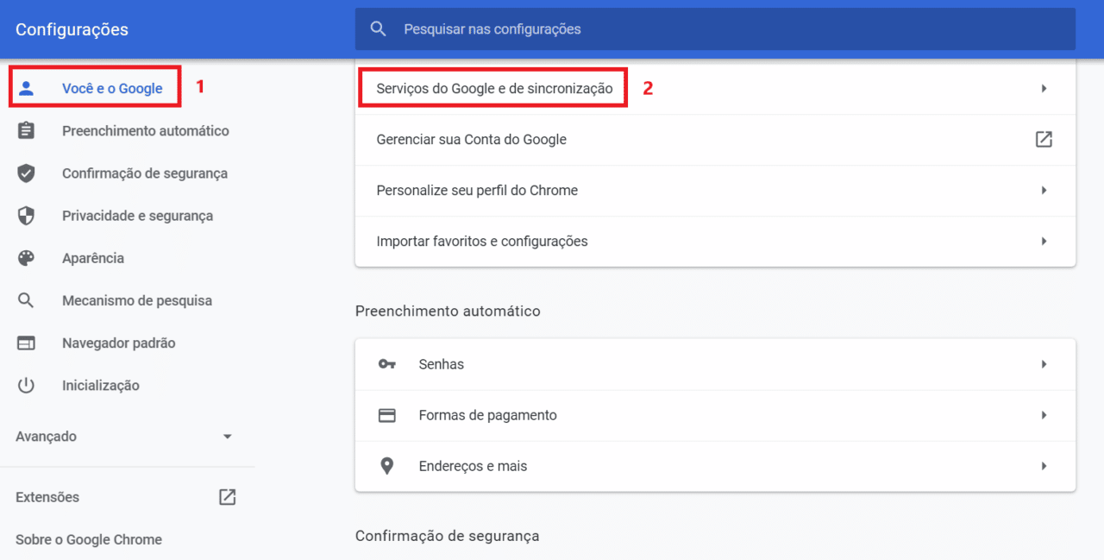Expand the Avançado section arrow
The image size is (1104, 560).
(x=228, y=437)
